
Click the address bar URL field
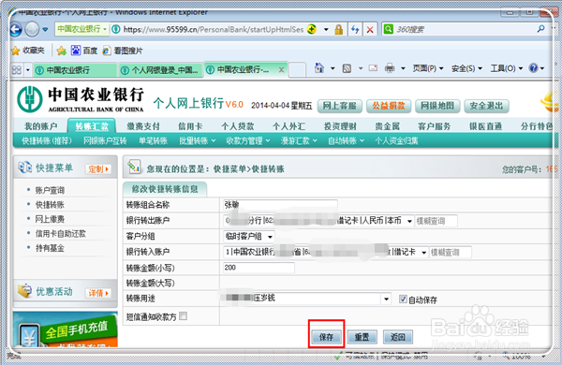click(214, 29)
